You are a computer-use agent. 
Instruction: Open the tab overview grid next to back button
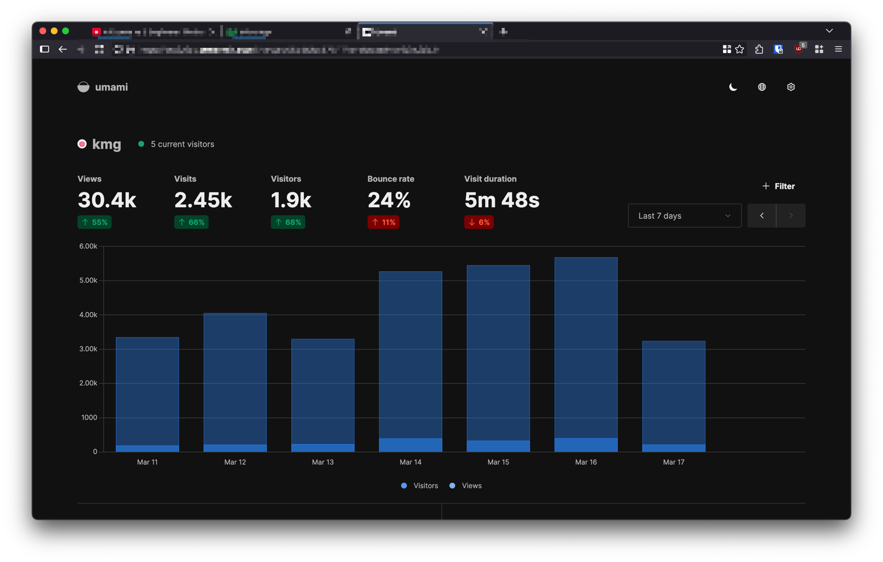[99, 49]
